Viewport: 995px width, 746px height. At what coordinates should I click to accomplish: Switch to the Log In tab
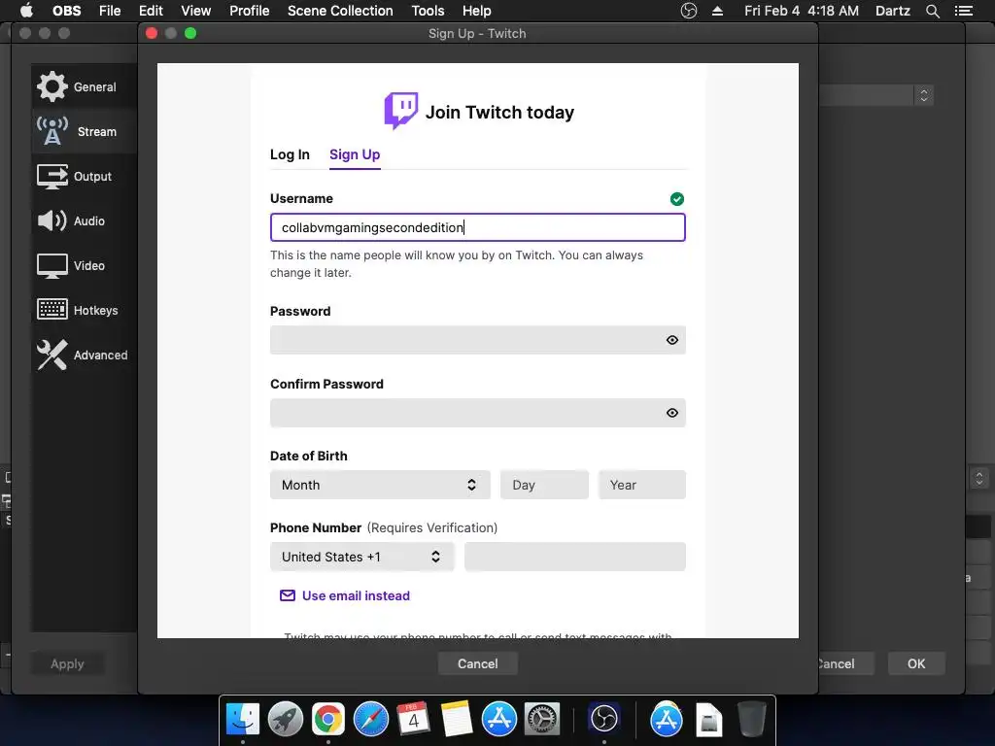point(290,154)
